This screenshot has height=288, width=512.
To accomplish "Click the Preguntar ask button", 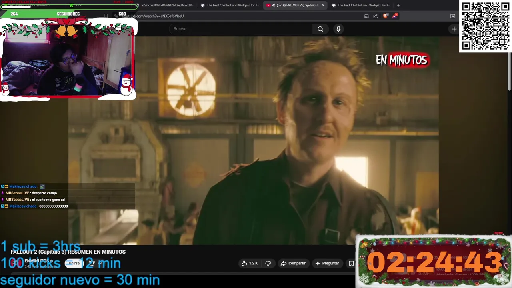I will [327, 263].
